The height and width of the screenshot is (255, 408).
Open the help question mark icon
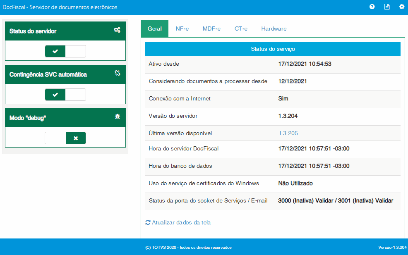point(372,7)
